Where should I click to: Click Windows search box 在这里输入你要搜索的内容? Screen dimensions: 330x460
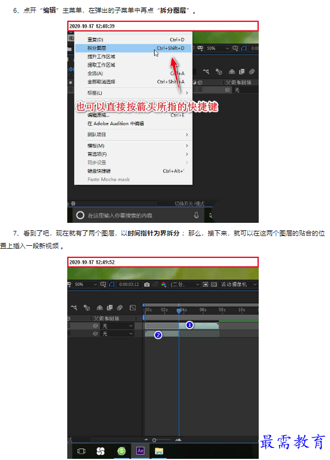pos(140,215)
